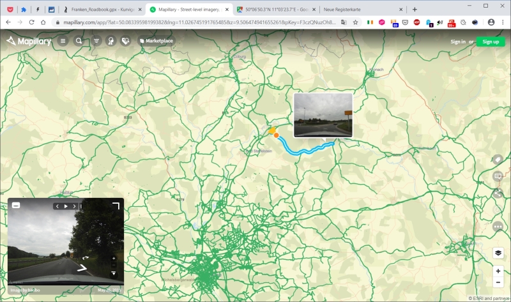Open the map filters icon

coord(96,41)
